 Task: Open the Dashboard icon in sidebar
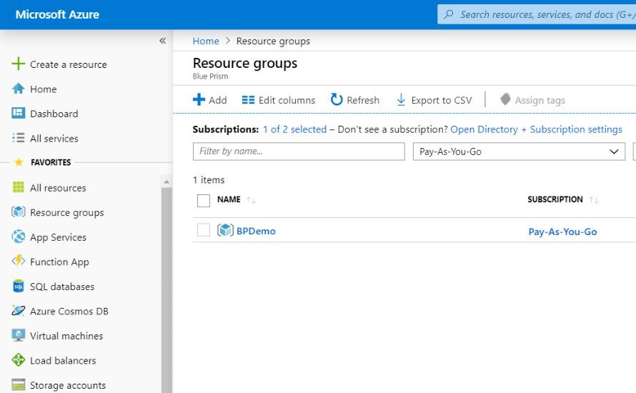19,114
